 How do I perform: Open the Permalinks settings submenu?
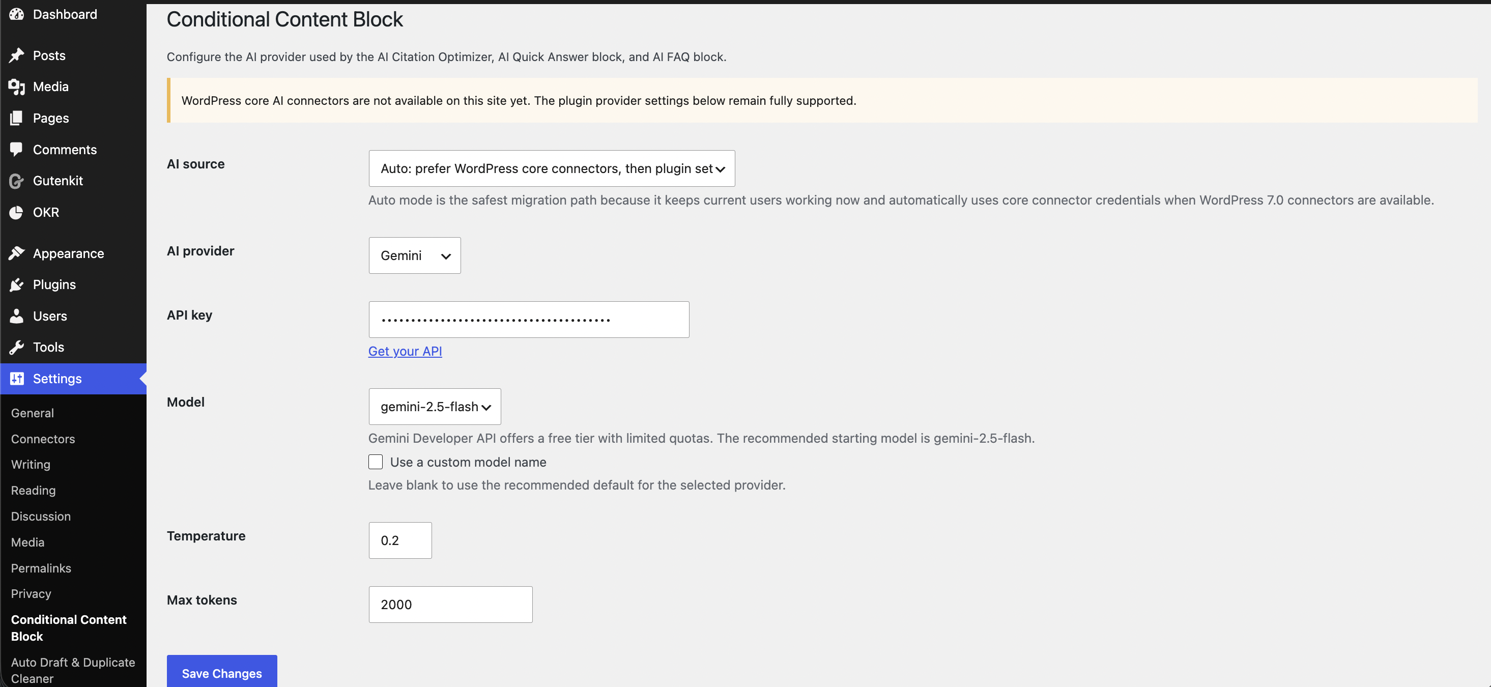[x=41, y=568]
